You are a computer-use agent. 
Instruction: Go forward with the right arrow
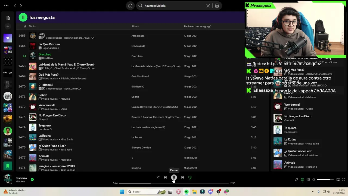click(21, 6)
